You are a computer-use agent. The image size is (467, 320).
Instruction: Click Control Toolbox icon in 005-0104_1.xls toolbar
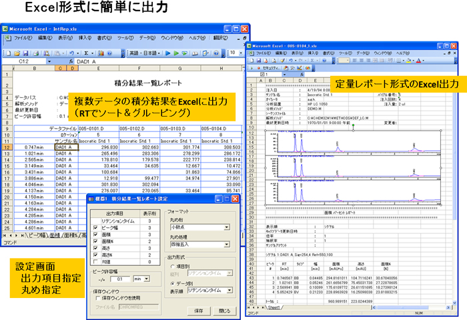point(292,68)
